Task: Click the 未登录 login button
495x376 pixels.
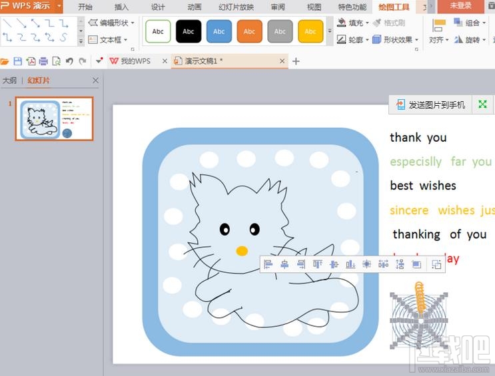Action: (460, 6)
